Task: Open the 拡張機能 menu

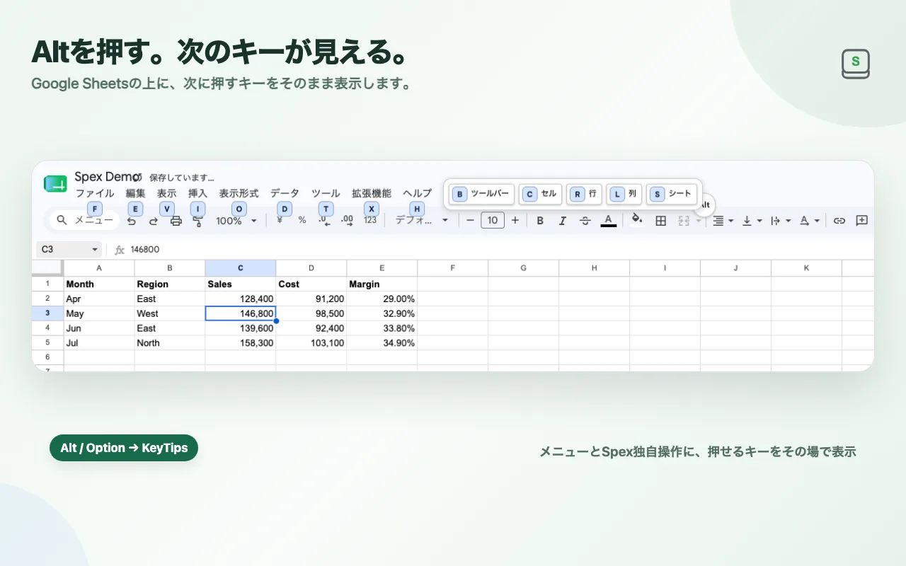Action: pyautogui.click(x=372, y=193)
